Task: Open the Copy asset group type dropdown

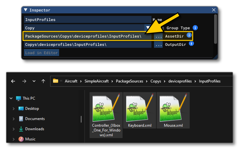Action: coord(148,28)
